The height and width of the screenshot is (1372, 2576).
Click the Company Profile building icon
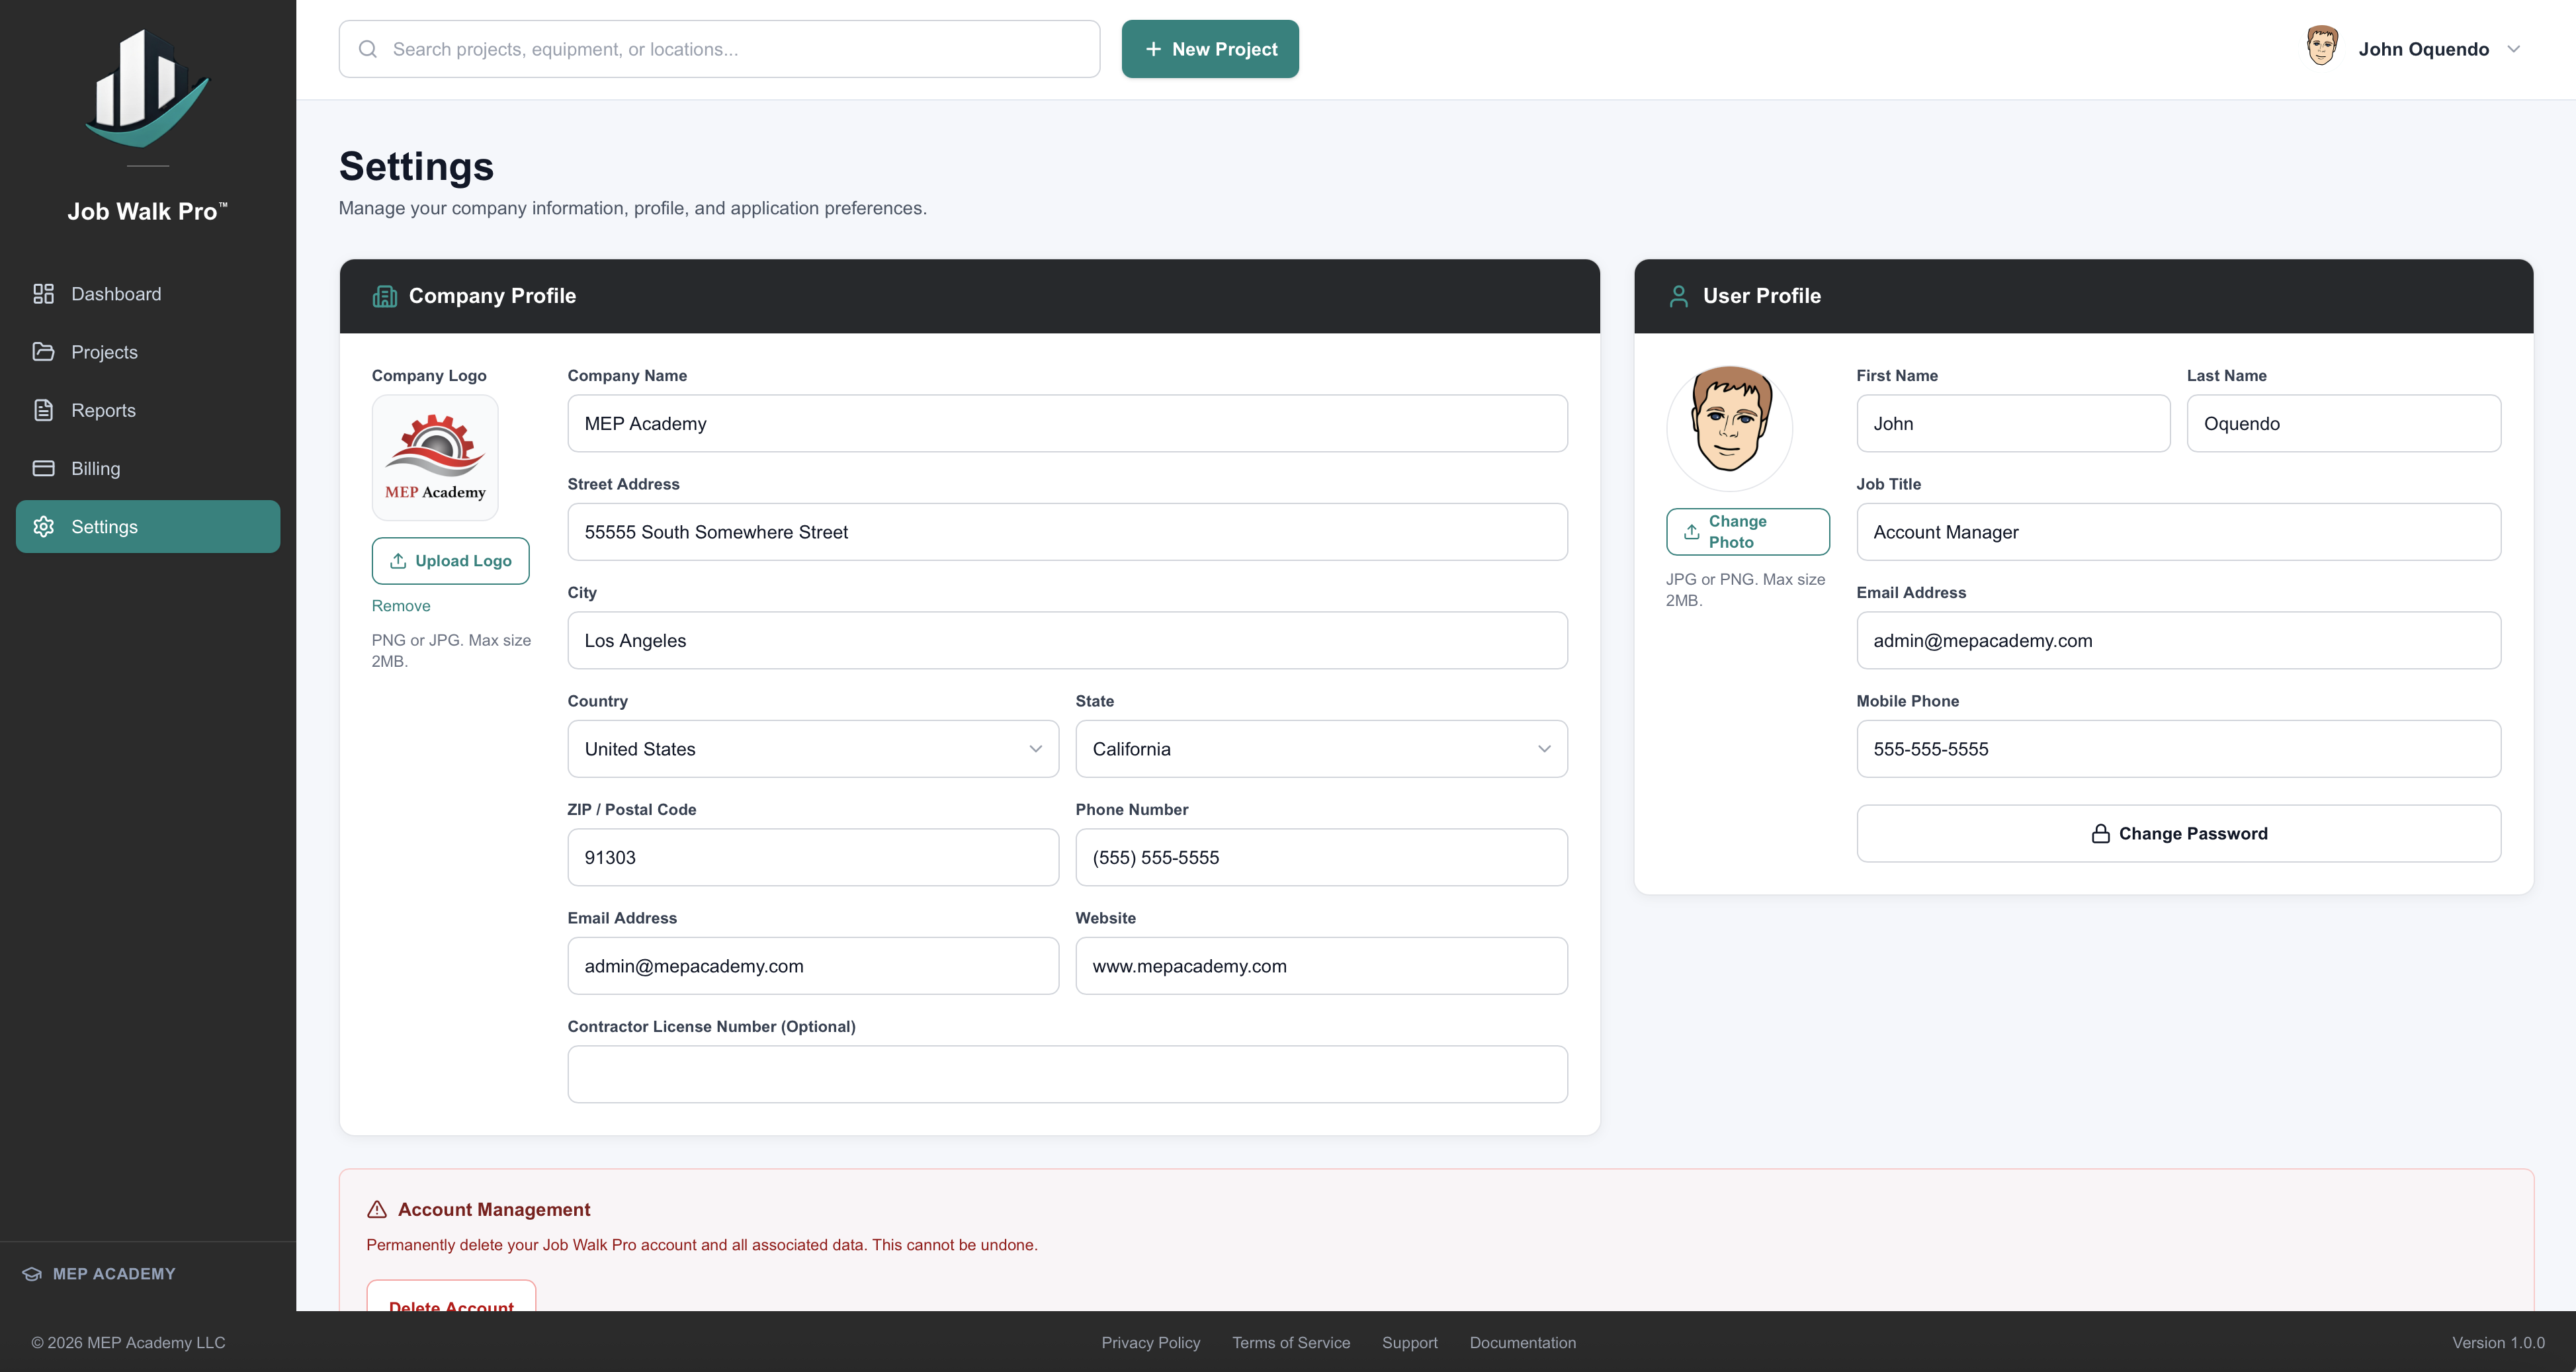385,296
